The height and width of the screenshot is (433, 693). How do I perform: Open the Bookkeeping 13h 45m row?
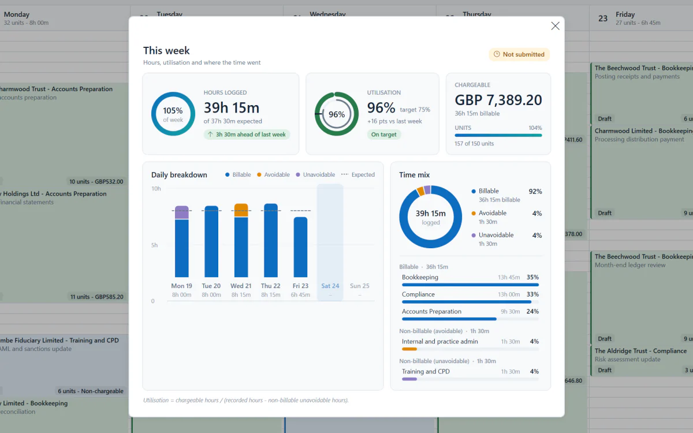pos(471,280)
